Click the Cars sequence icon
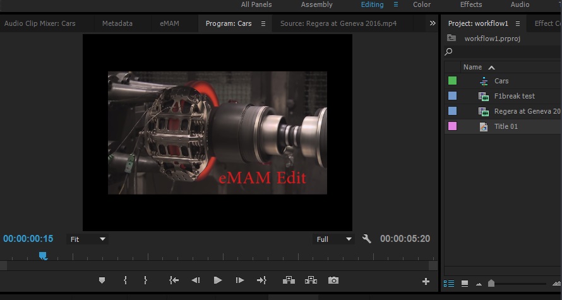Screen dimensions: 562x300 coord(484,81)
